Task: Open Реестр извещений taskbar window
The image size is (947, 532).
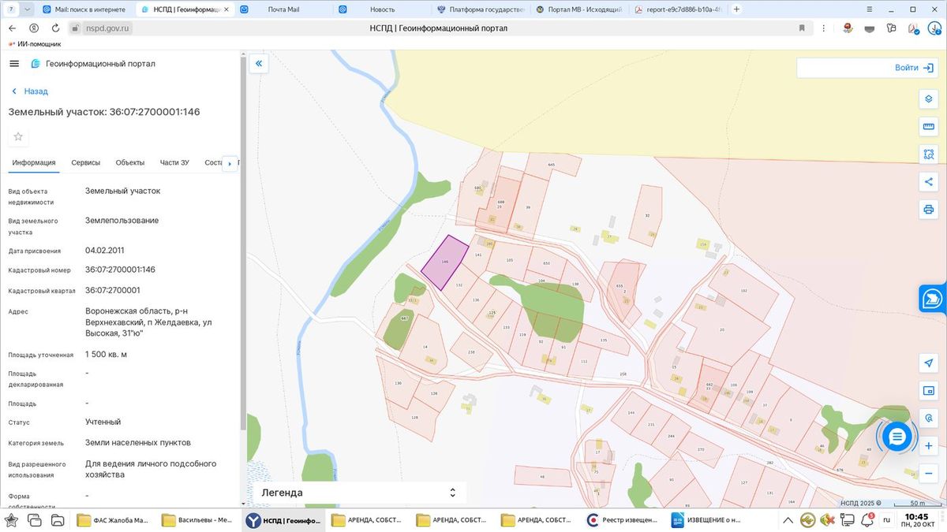Action: pos(623,520)
